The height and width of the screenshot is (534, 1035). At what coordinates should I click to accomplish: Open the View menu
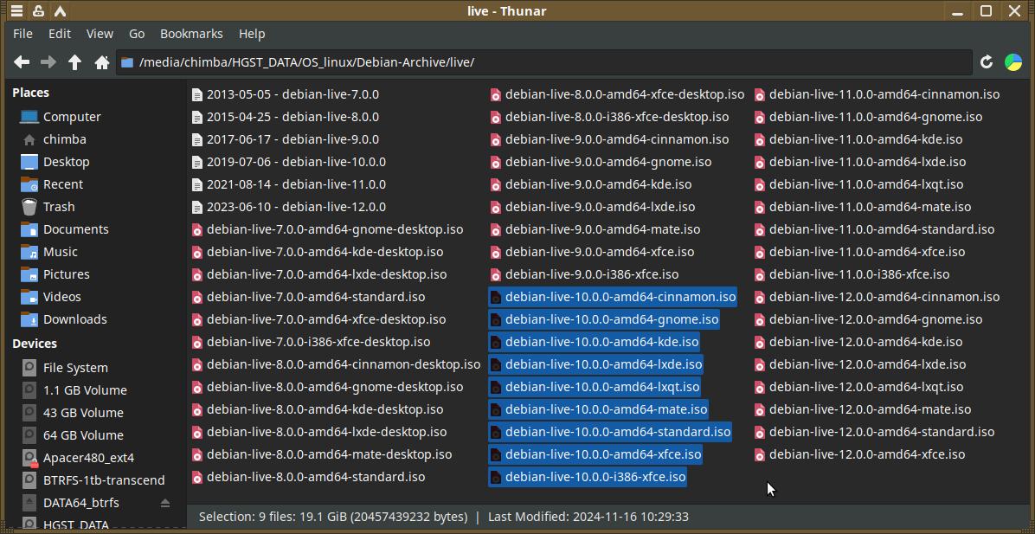click(100, 34)
